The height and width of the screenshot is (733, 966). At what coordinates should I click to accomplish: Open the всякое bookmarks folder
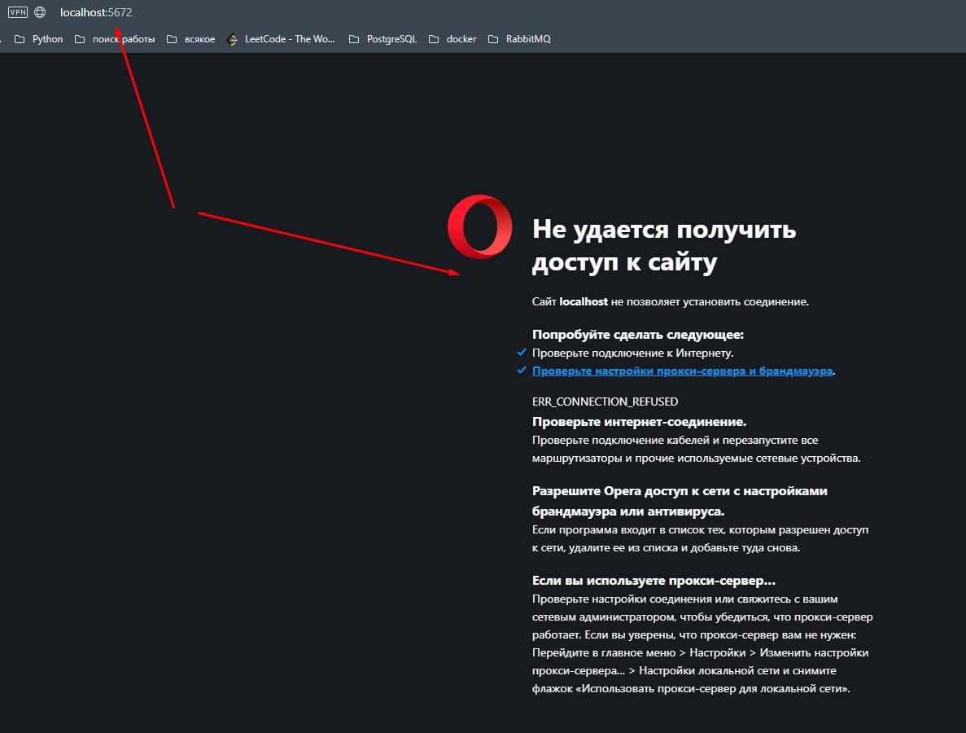[x=191, y=39]
